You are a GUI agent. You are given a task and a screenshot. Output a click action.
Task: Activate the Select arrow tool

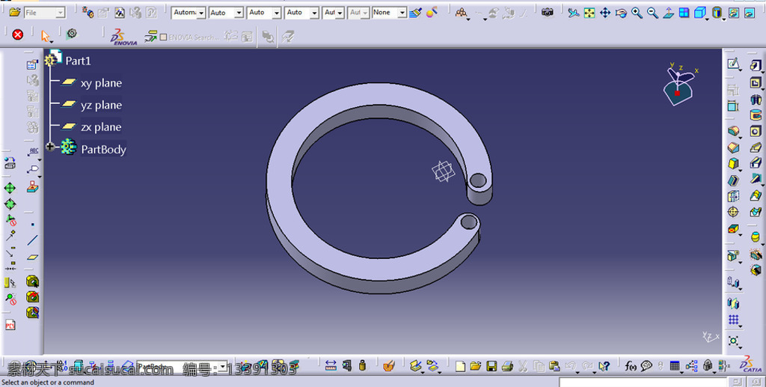45,36
